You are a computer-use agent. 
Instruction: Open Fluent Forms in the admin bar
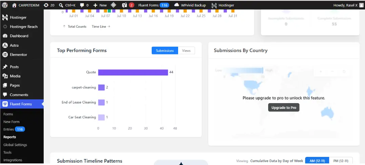[x=153, y=5]
